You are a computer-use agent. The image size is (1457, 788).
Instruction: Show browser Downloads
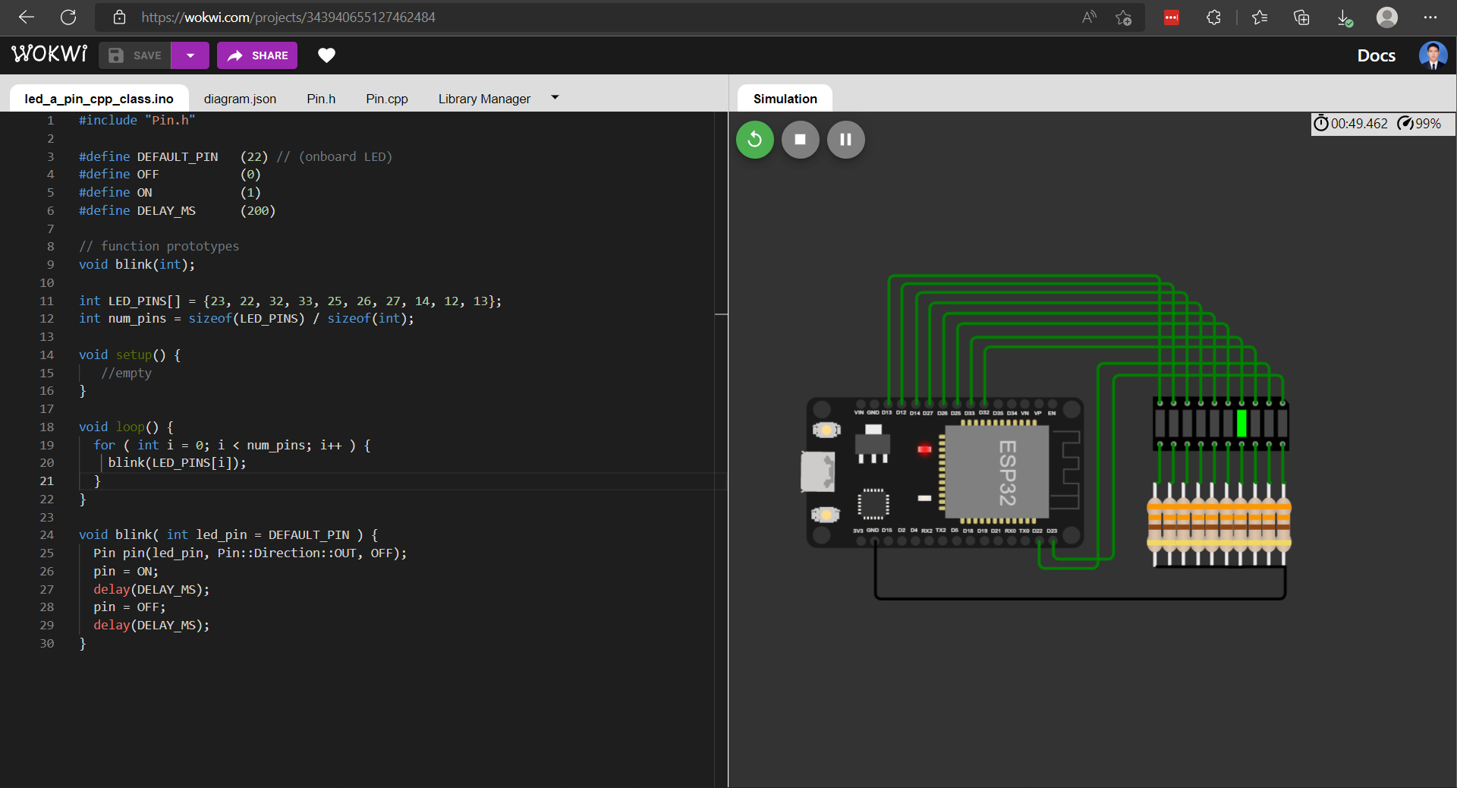1344,17
